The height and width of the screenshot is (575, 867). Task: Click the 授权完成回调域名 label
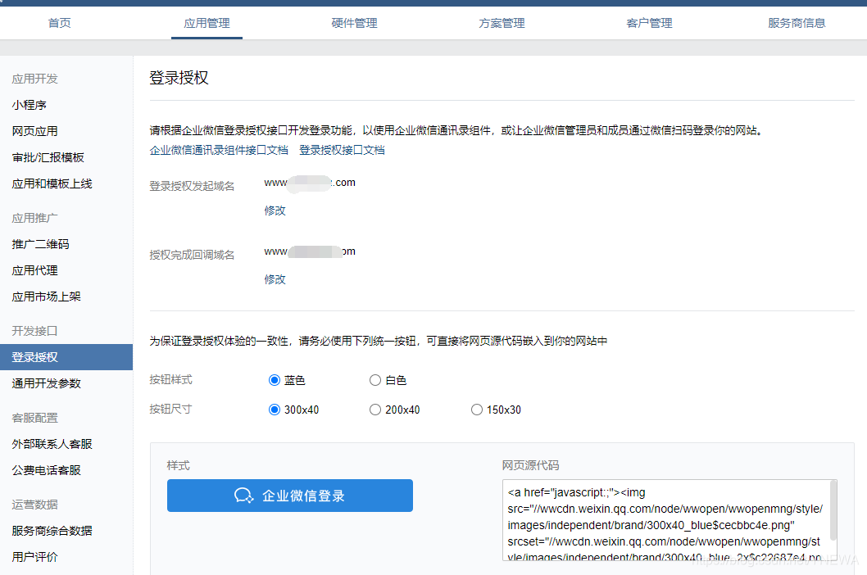click(192, 255)
